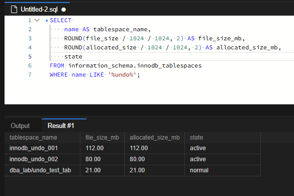
Task: Click the '%undo%' string in the query
Action: click(x=122, y=75)
